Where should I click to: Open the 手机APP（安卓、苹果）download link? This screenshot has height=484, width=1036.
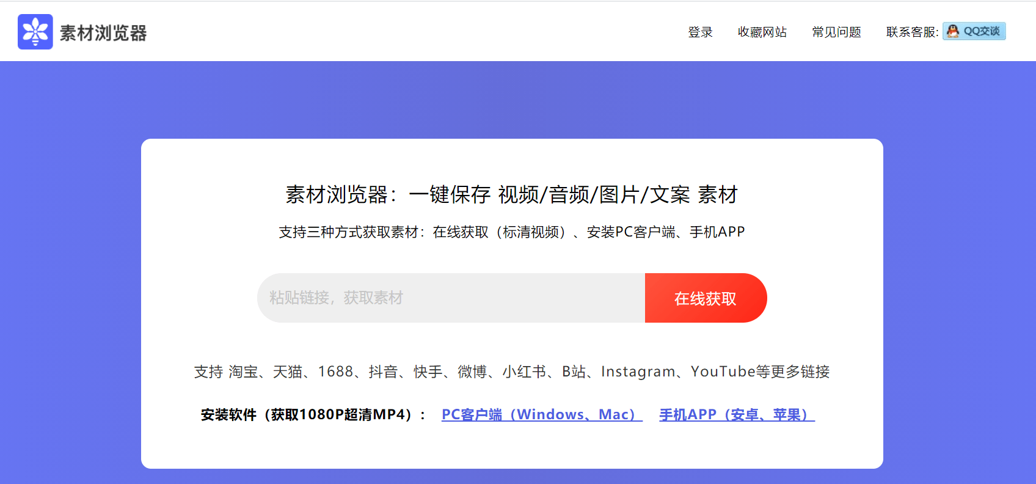click(737, 414)
